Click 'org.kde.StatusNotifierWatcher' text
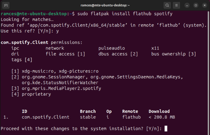210x135 pixels. pos(60,83)
